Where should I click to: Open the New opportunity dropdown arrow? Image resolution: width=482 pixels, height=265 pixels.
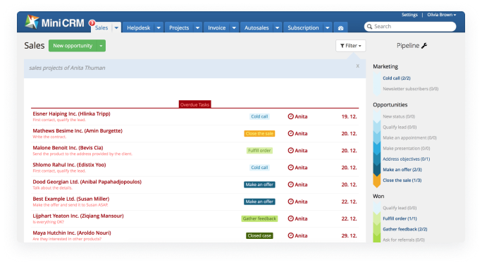tap(101, 46)
